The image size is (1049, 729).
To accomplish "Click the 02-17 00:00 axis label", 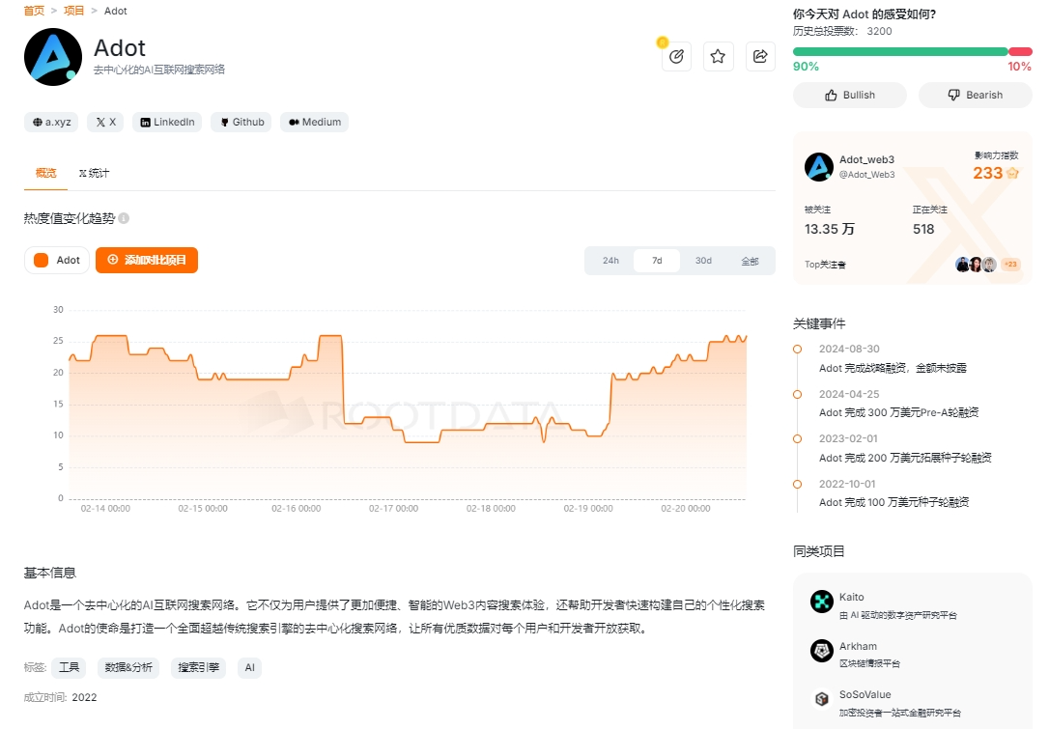I will click(x=393, y=509).
